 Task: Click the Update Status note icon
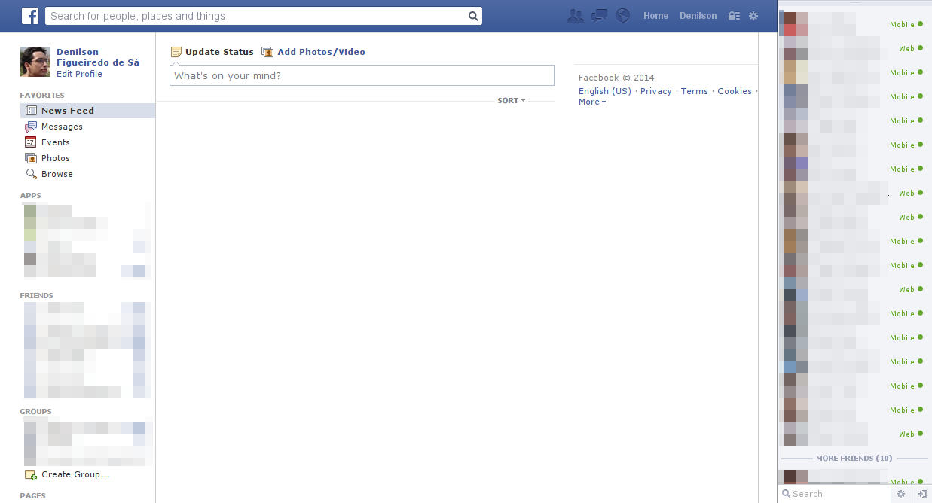(176, 52)
